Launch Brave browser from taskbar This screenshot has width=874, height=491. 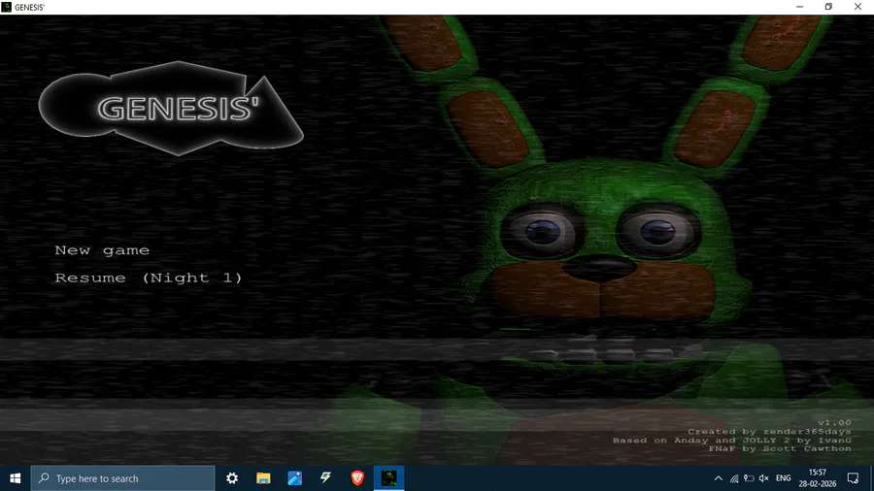tap(357, 478)
